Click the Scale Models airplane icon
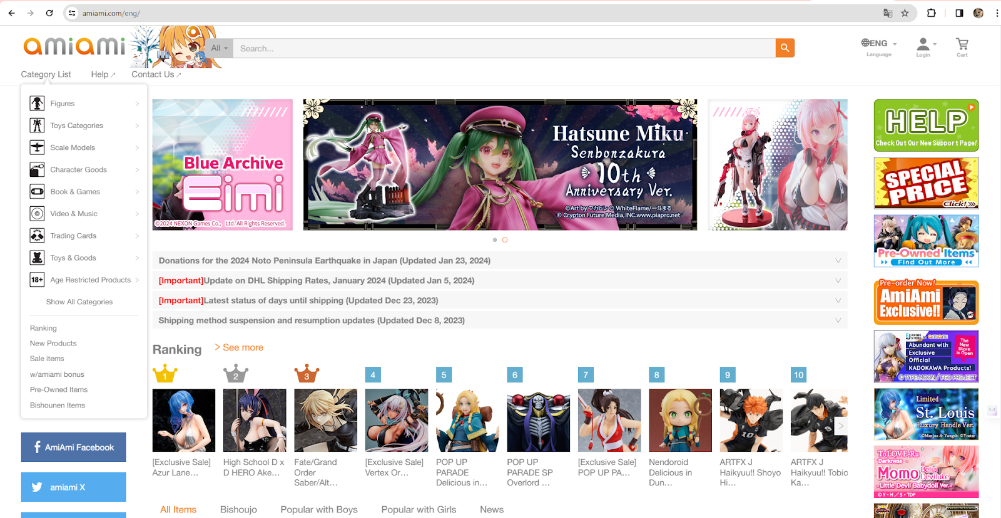The height and width of the screenshot is (518, 1001). (37, 147)
